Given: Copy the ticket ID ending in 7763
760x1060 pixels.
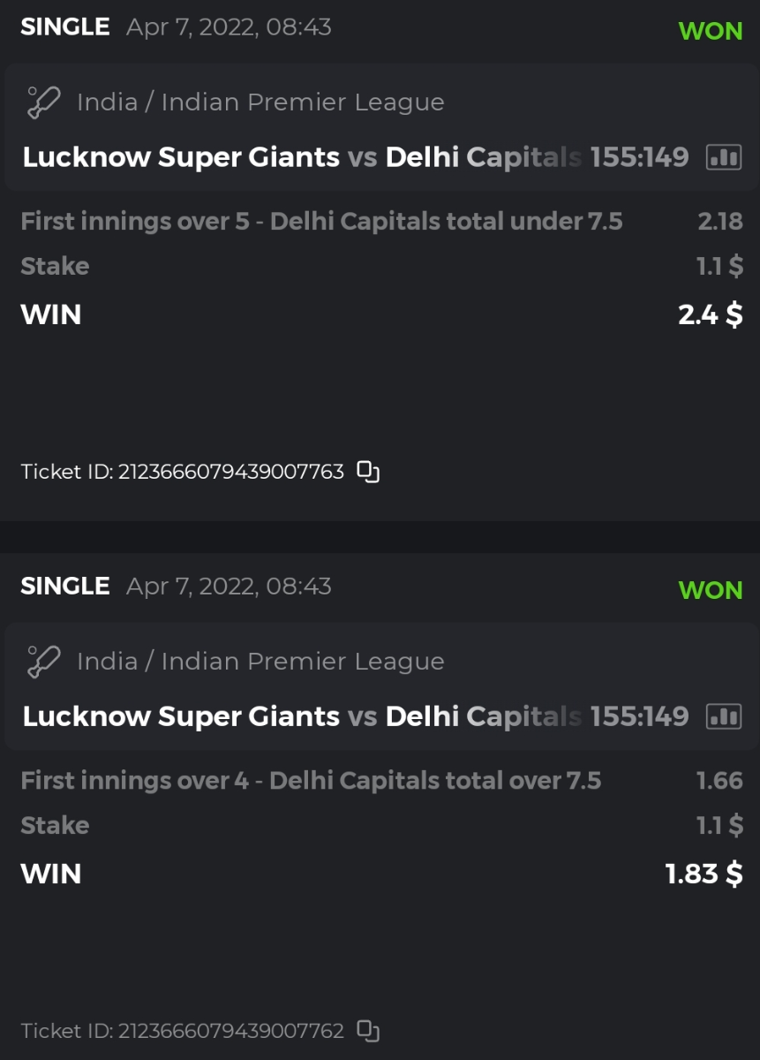Looking at the screenshot, I should [368, 472].
